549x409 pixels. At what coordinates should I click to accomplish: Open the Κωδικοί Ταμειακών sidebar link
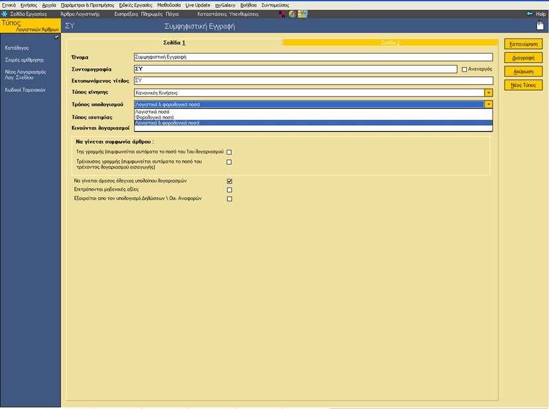[25, 90]
